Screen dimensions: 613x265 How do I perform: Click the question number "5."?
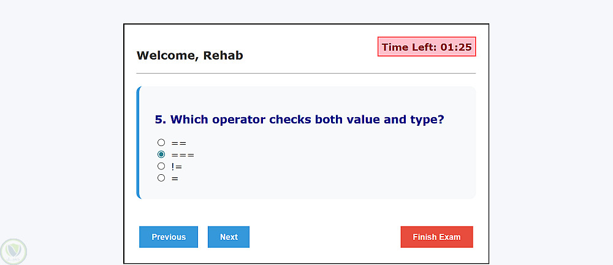pyautogui.click(x=161, y=119)
